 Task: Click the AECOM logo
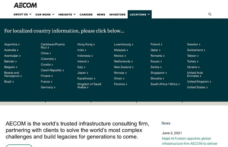coord(25,5)
